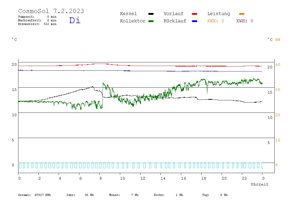
Task: Click the green Kollektor legend swatch
Action: click(151, 21)
